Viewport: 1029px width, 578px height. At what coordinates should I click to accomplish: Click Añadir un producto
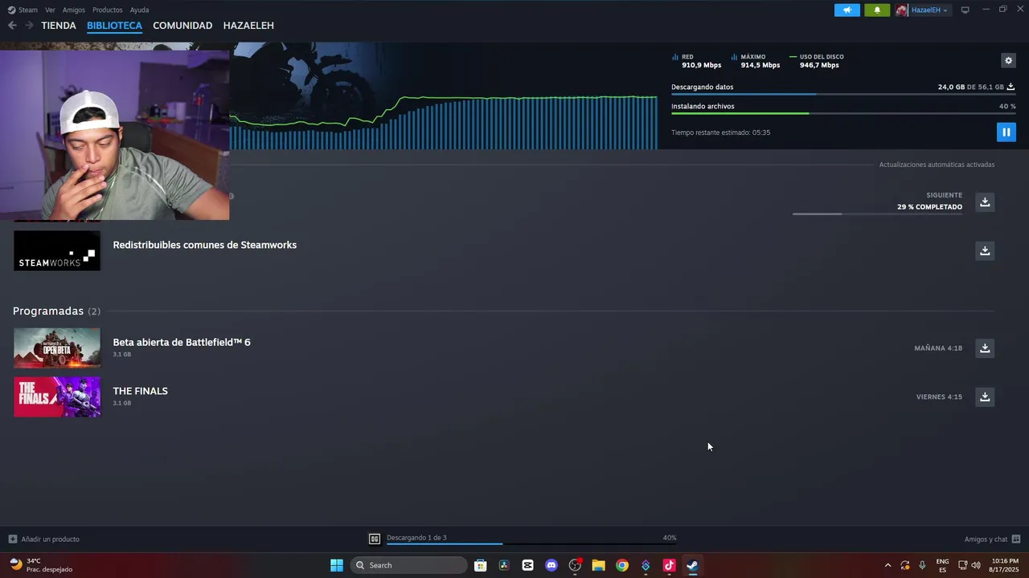44,539
